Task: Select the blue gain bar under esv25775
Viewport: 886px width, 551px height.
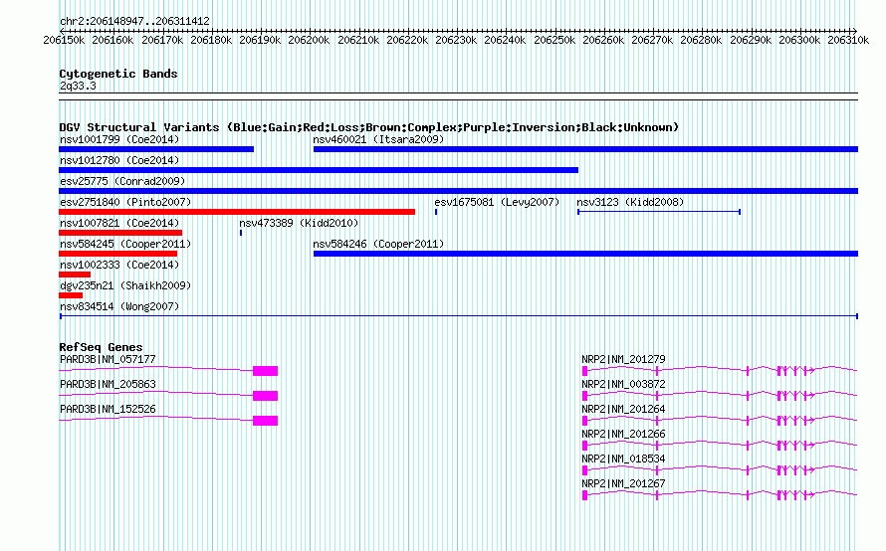Action: click(458, 191)
